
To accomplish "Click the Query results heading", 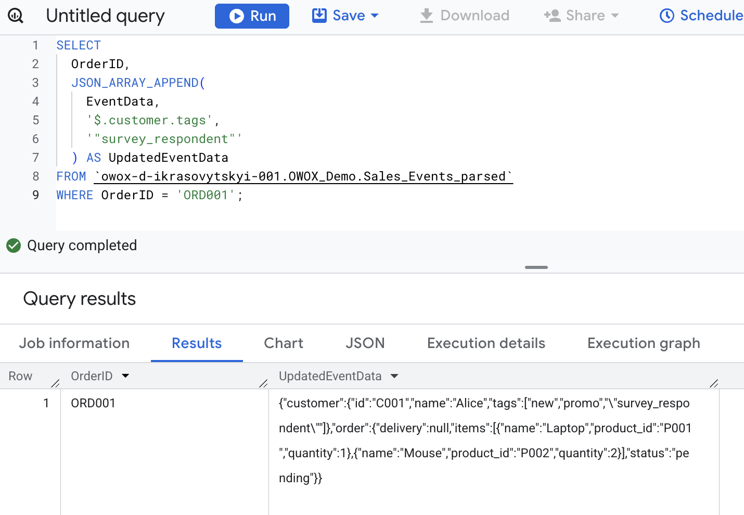I will 80,299.
